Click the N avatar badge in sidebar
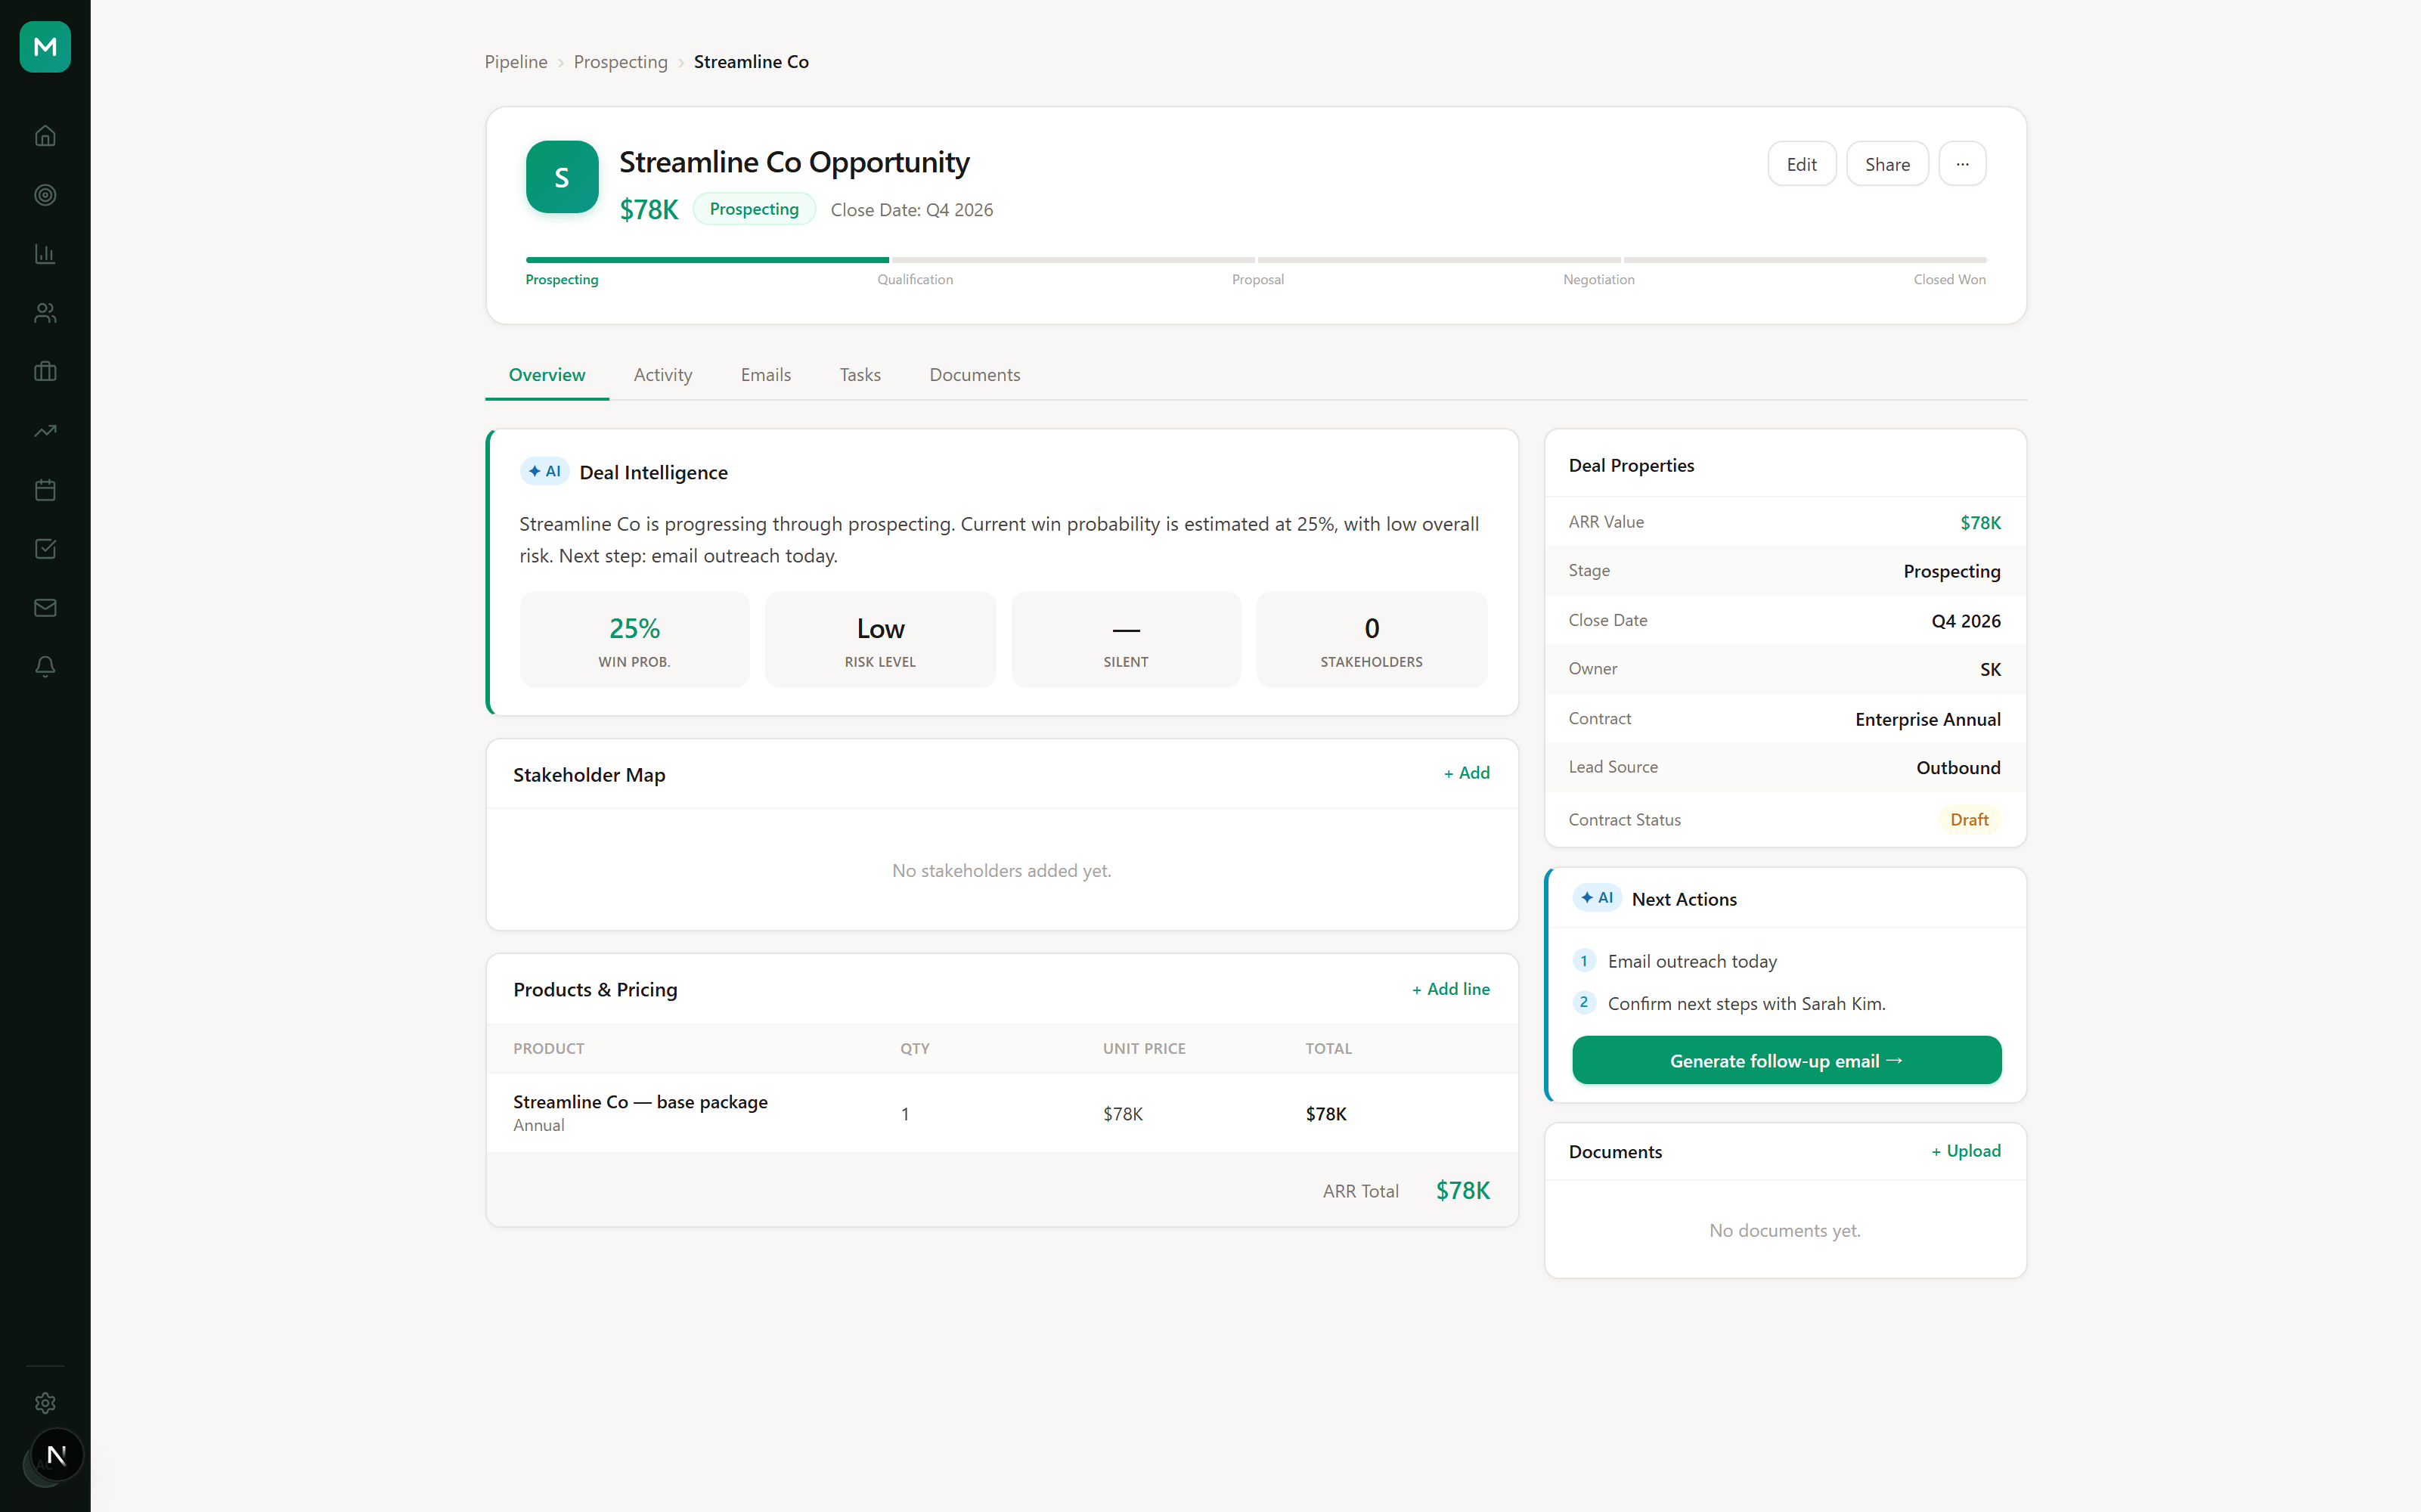The height and width of the screenshot is (1512, 2421). (57, 1455)
